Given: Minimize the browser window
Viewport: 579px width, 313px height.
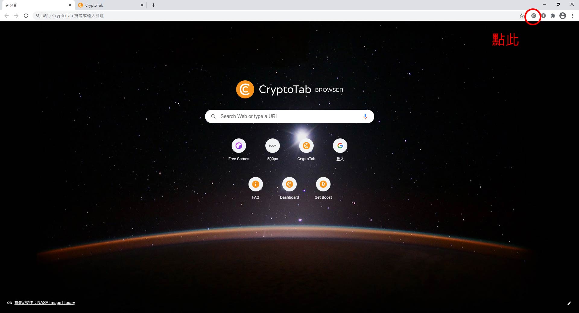Looking at the screenshot, I should (544, 5).
